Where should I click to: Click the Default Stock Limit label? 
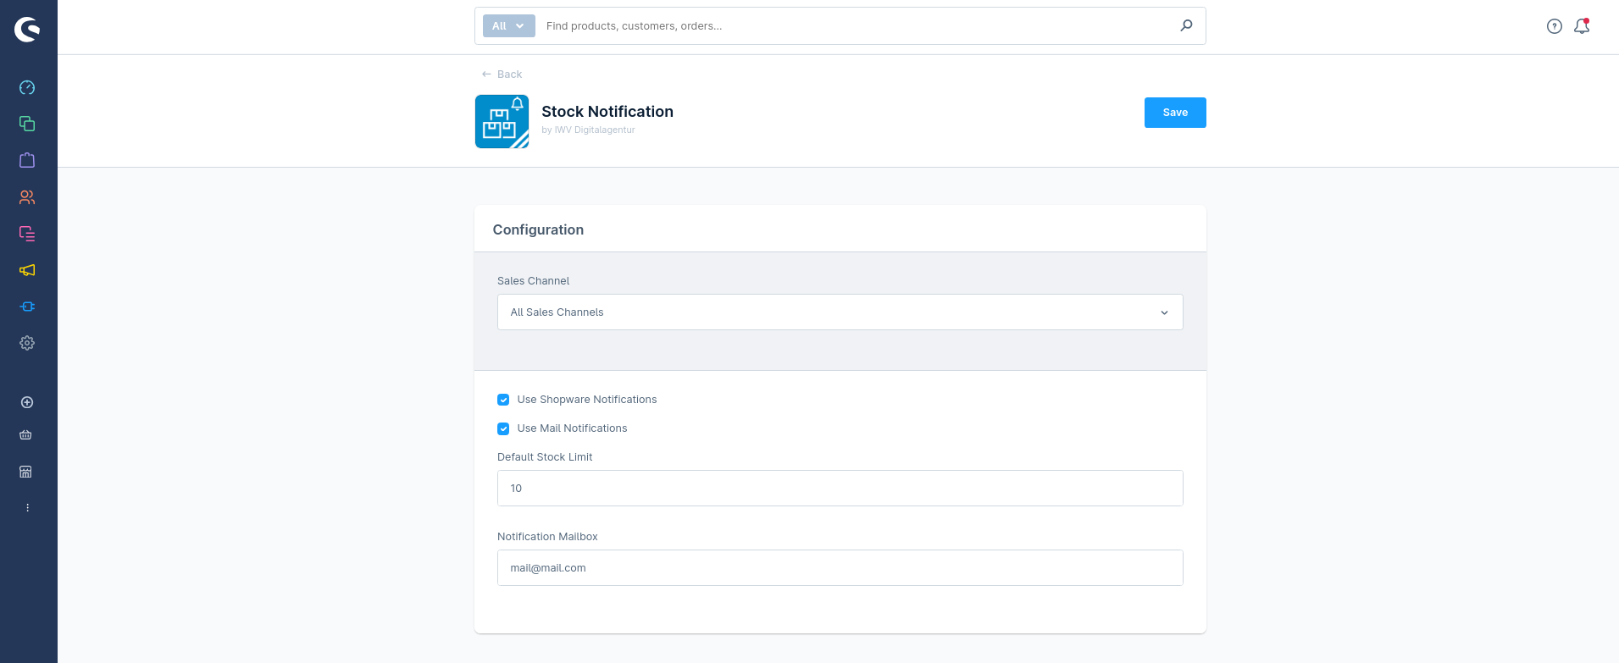(x=545, y=457)
